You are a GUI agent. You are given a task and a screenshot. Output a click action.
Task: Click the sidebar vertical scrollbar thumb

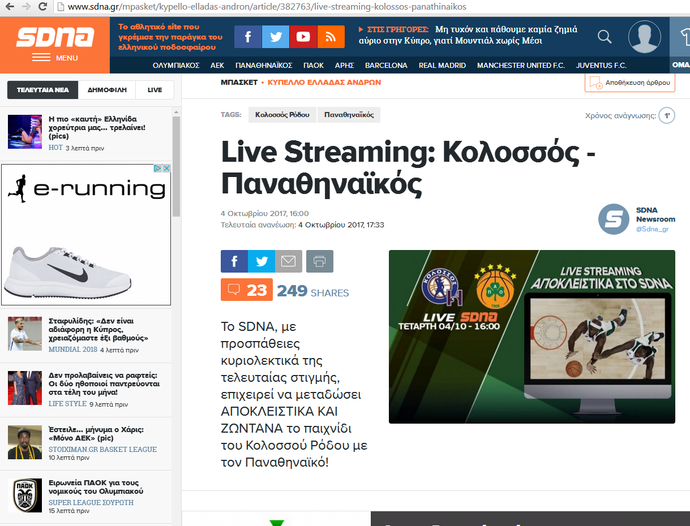(176, 166)
